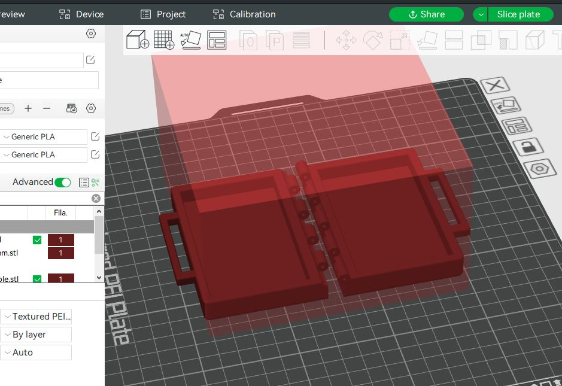Edit the printer preset with pencil icon

[x=90, y=60]
